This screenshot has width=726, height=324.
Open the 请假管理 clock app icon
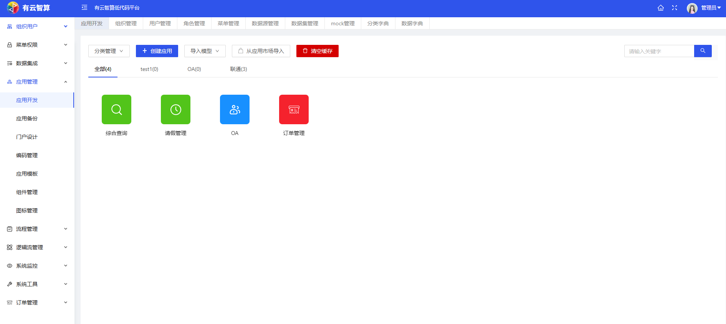click(x=175, y=110)
